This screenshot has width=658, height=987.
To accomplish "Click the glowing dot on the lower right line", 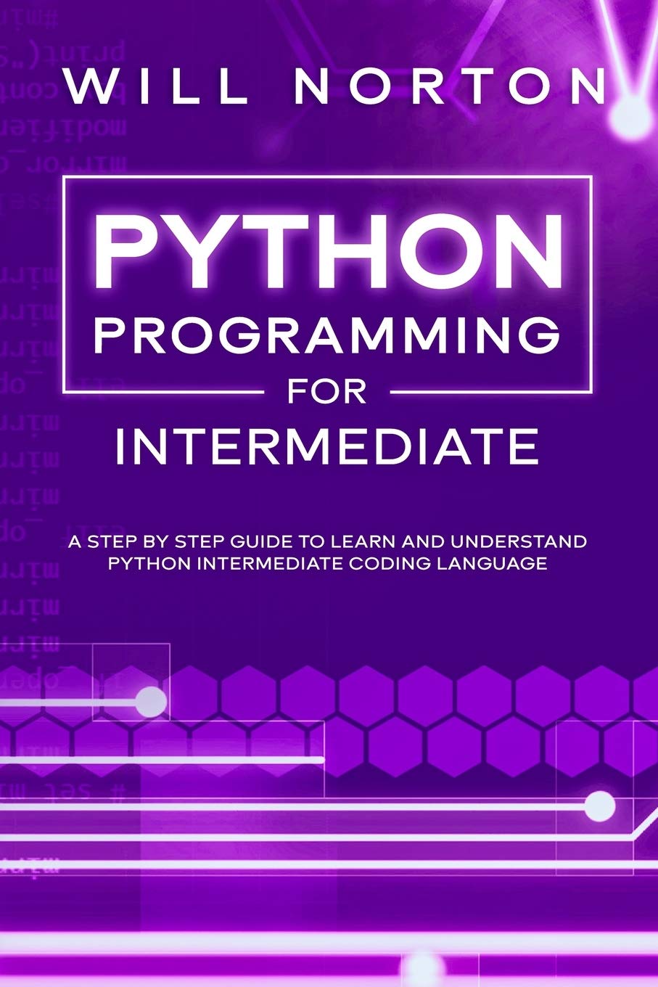I will pos(599,807).
